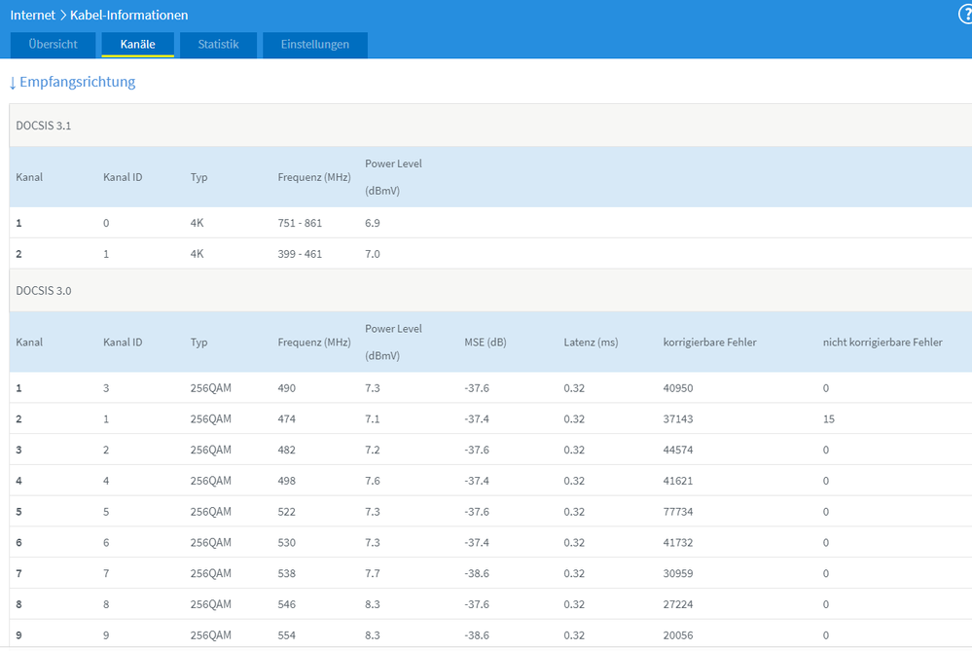Click the Kabel-Informationen breadcrumb title
Screen dimensions: 972x651
[x=129, y=16]
